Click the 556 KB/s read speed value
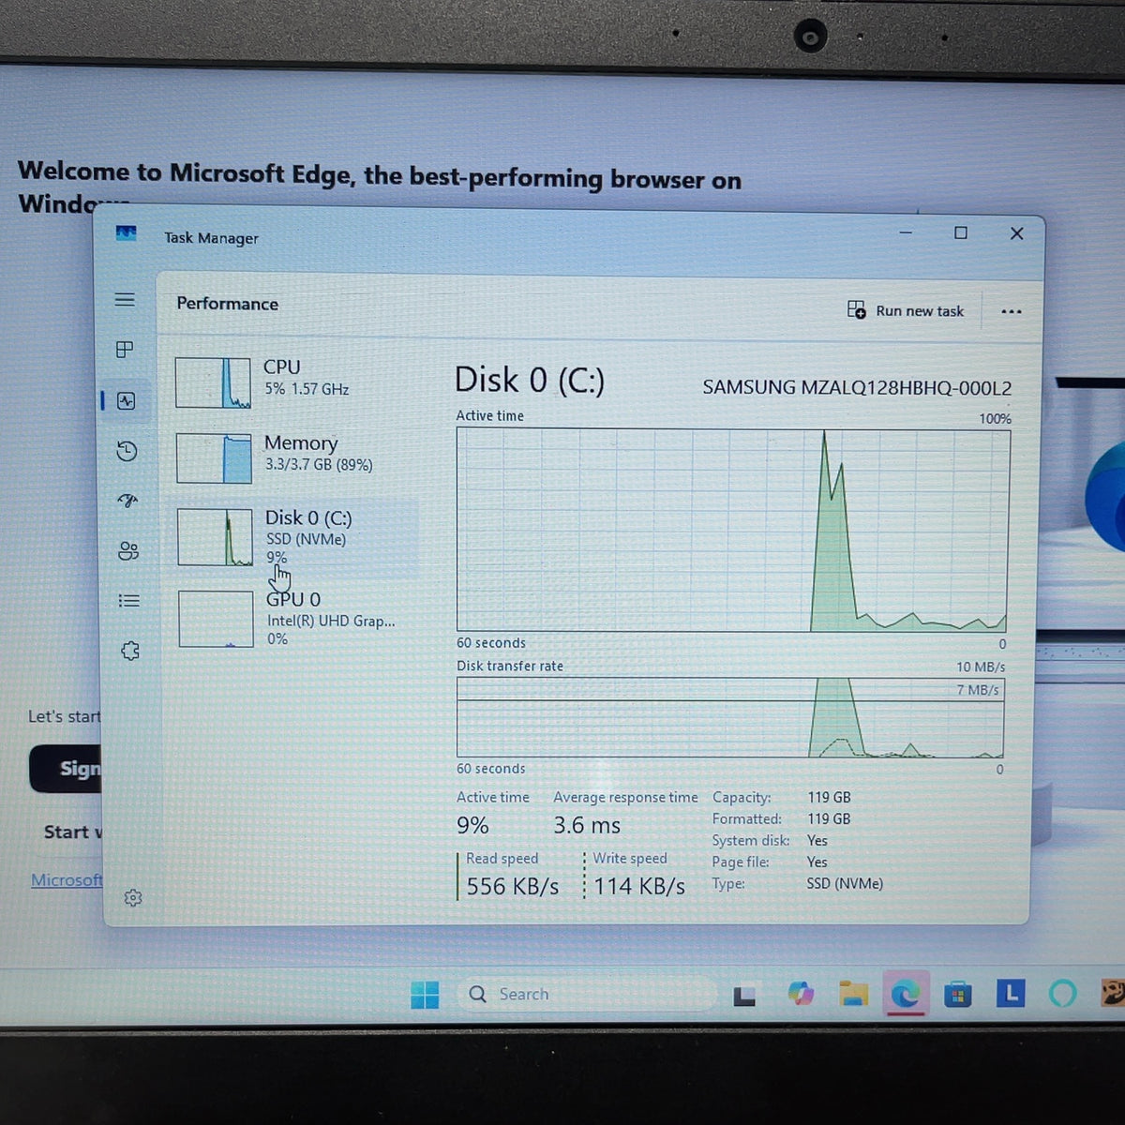Screen dimensions: 1125x1125 click(x=513, y=886)
